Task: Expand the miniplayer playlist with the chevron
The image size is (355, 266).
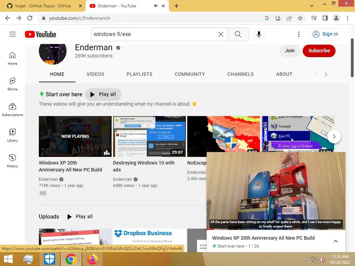Action: coord(336,241)
